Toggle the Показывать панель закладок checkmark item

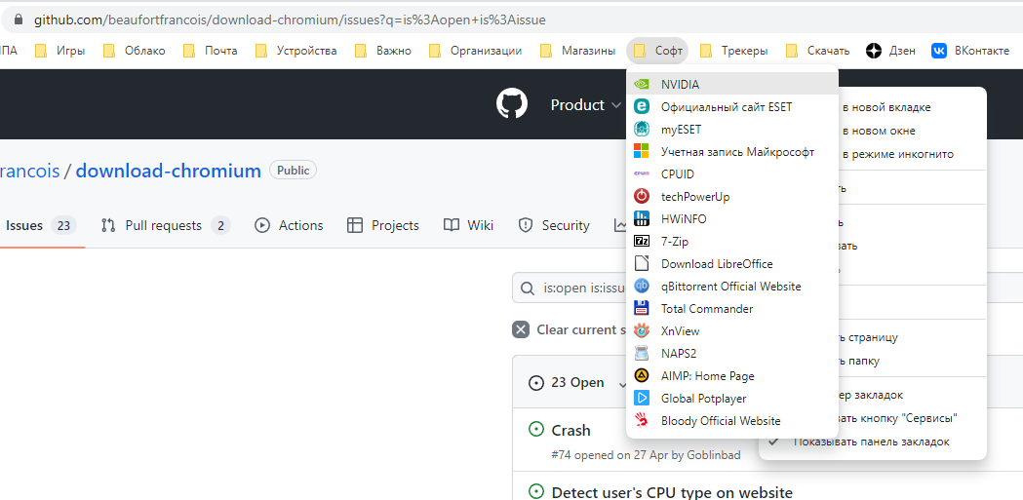[872, 442]
